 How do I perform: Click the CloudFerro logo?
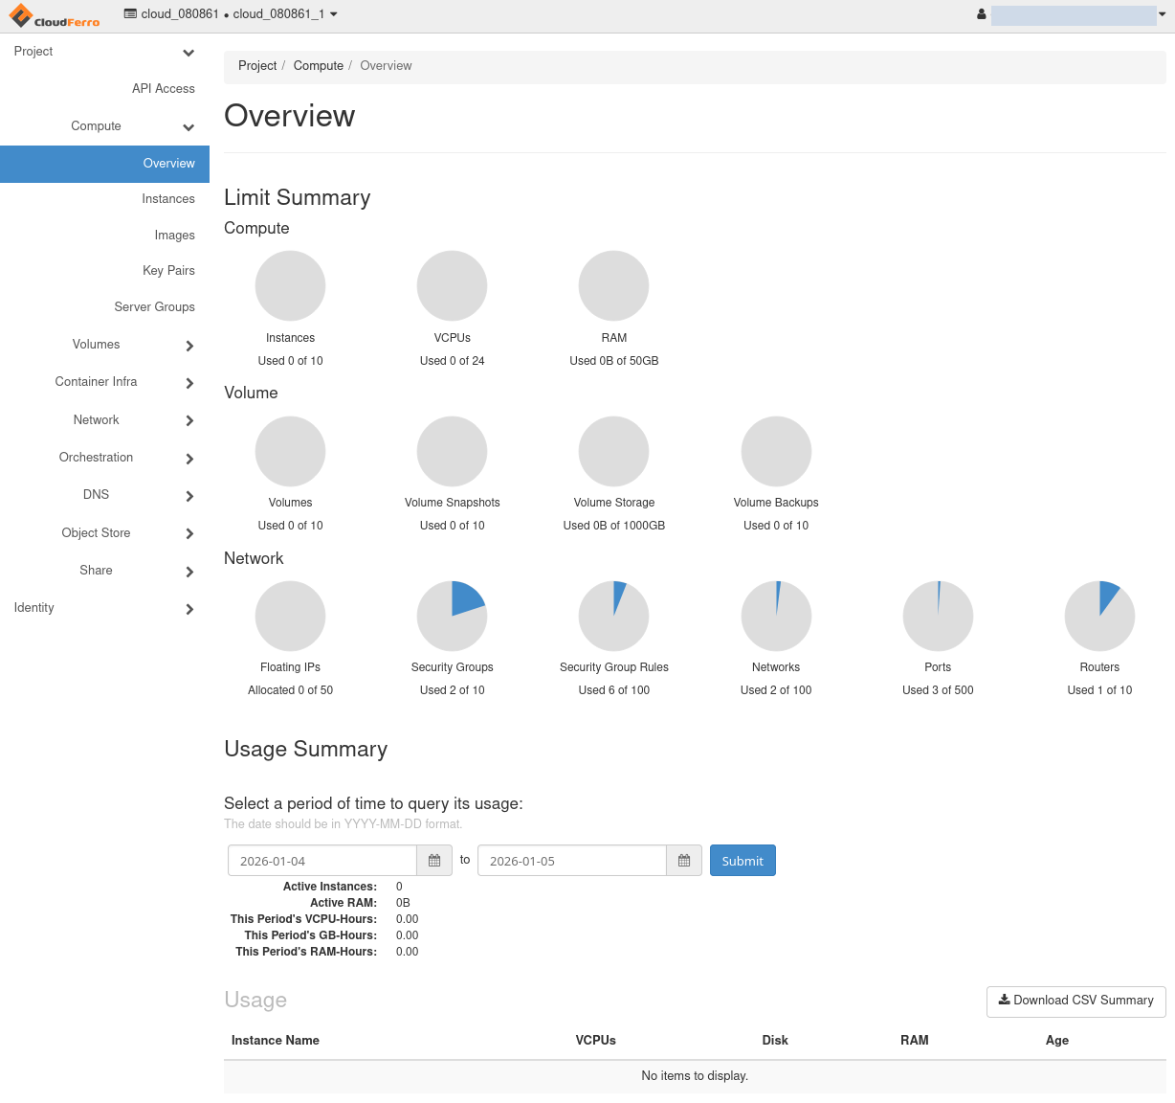coord(55,16)
